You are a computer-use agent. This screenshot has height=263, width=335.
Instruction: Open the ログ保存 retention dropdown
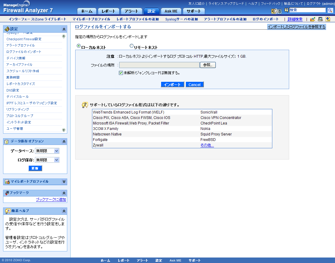[x=47, y=160]
